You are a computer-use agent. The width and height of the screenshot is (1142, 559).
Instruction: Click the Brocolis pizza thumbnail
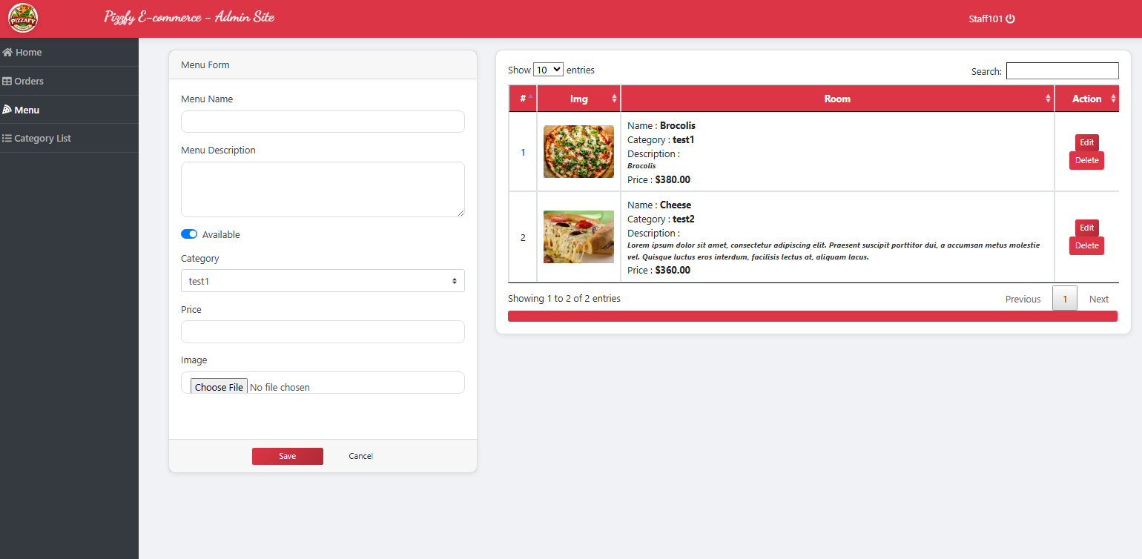(x=578, y=151)
